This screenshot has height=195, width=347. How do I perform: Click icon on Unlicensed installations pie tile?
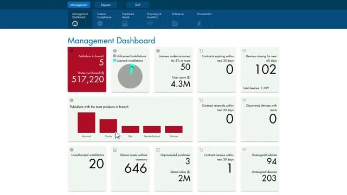click(115, 51)
